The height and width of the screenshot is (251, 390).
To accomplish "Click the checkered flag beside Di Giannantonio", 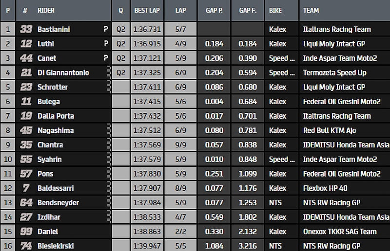I will point(109,72).
